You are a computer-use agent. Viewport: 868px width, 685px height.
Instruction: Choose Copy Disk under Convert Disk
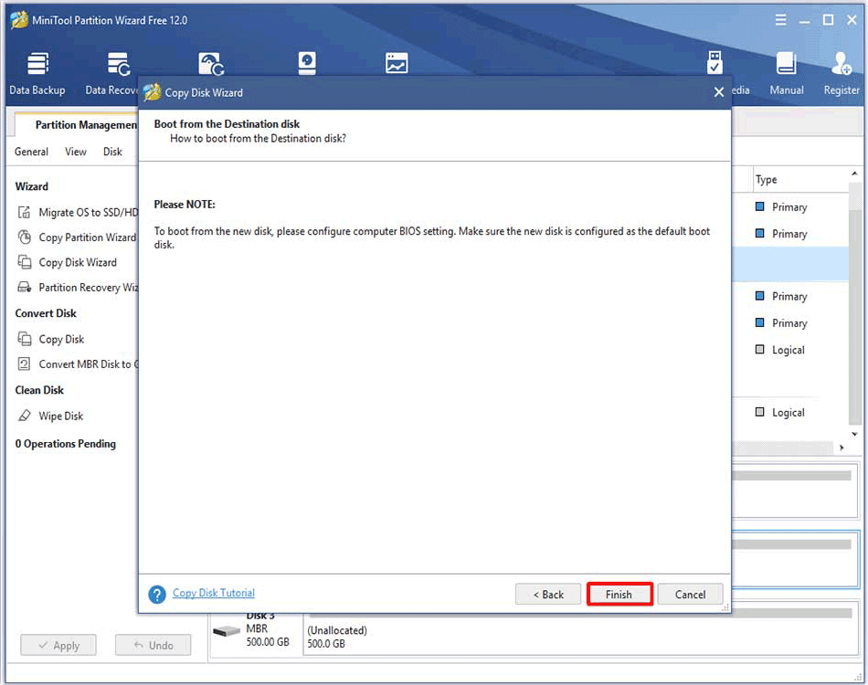pyautogui.click(x=61, y=339)
